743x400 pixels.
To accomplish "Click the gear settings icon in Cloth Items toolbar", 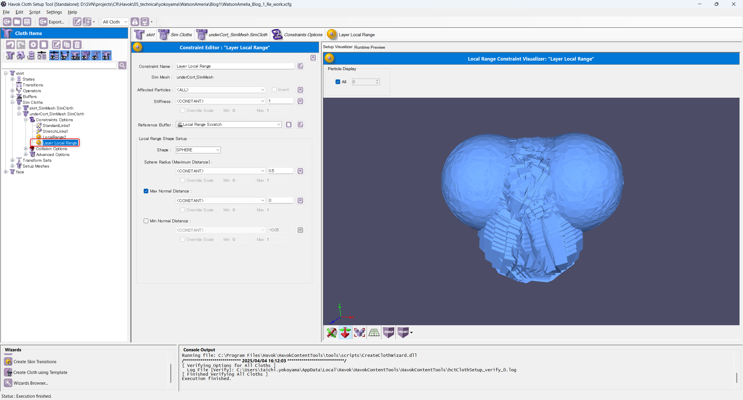I will (33, 45).
